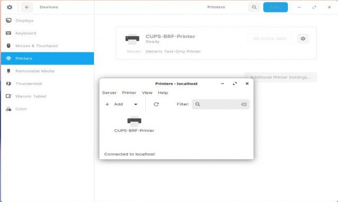Click the Filter search field

tap(221, 104)
